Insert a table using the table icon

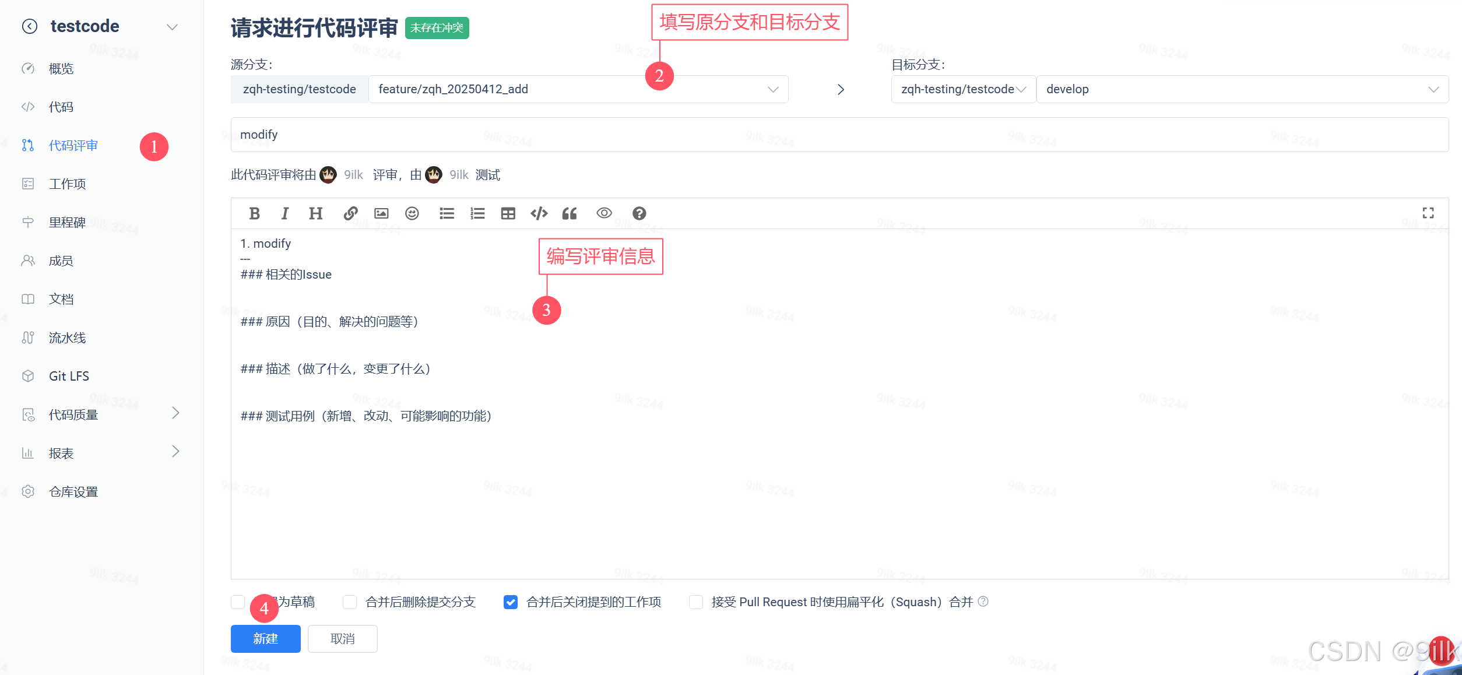coord(508,213)
